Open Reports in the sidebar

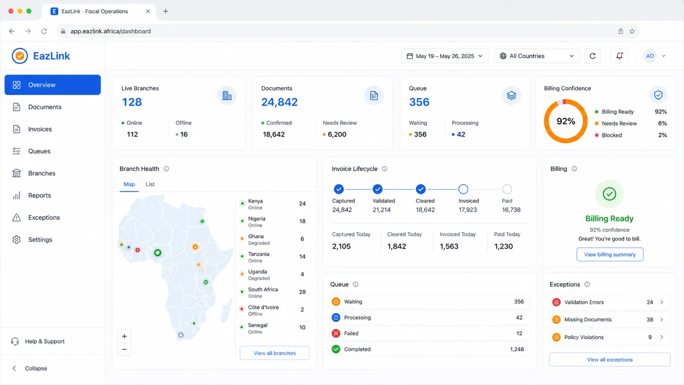(53, 195)
